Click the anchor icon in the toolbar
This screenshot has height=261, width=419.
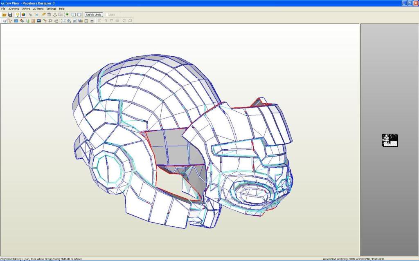click(x=55, y=15)
